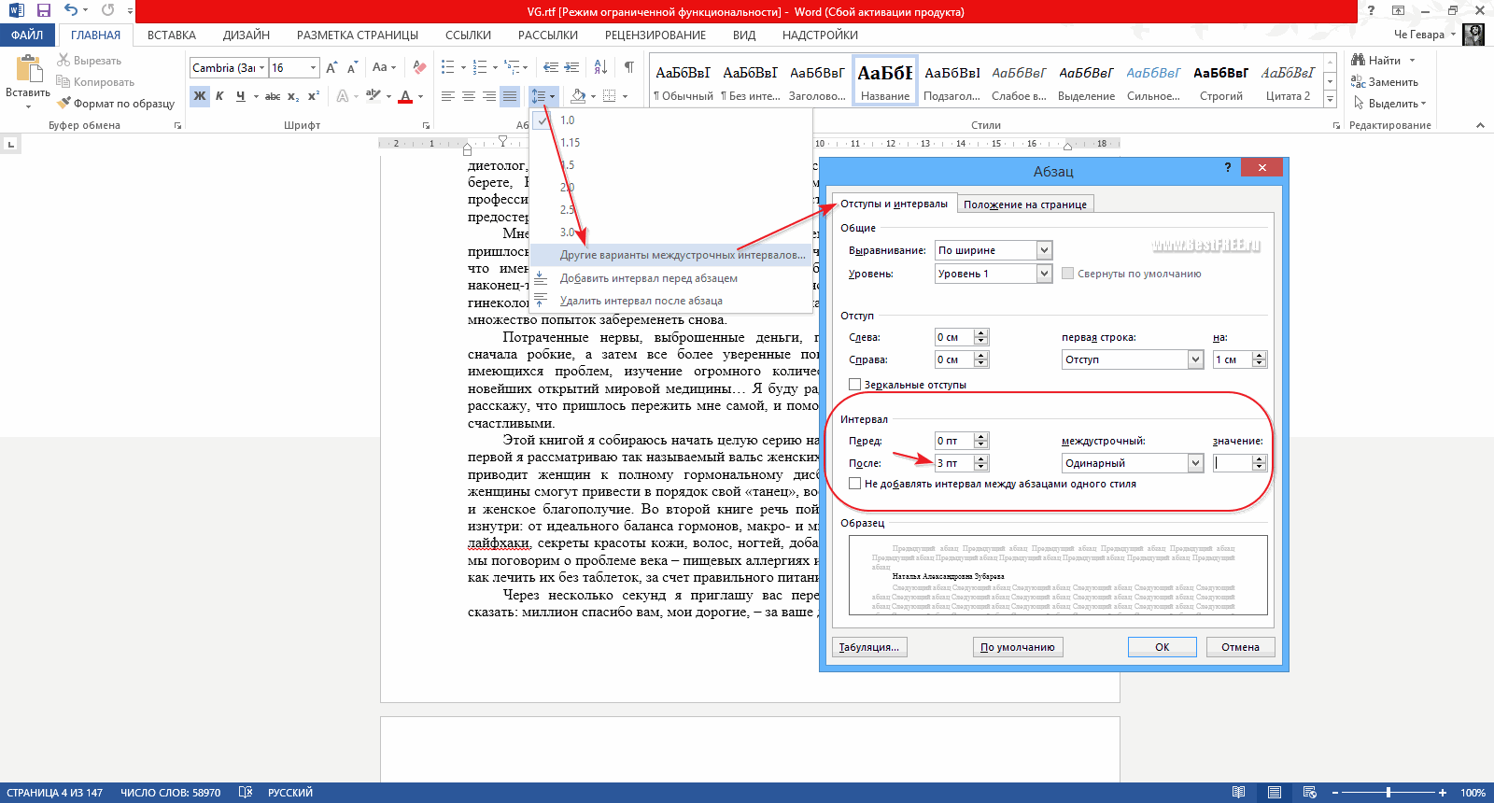1494x803 pixels.
Task: Apply superscript formatting
Action: 314,95
